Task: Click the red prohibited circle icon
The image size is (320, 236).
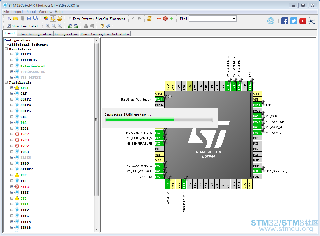Action: [x=165, y=19]
